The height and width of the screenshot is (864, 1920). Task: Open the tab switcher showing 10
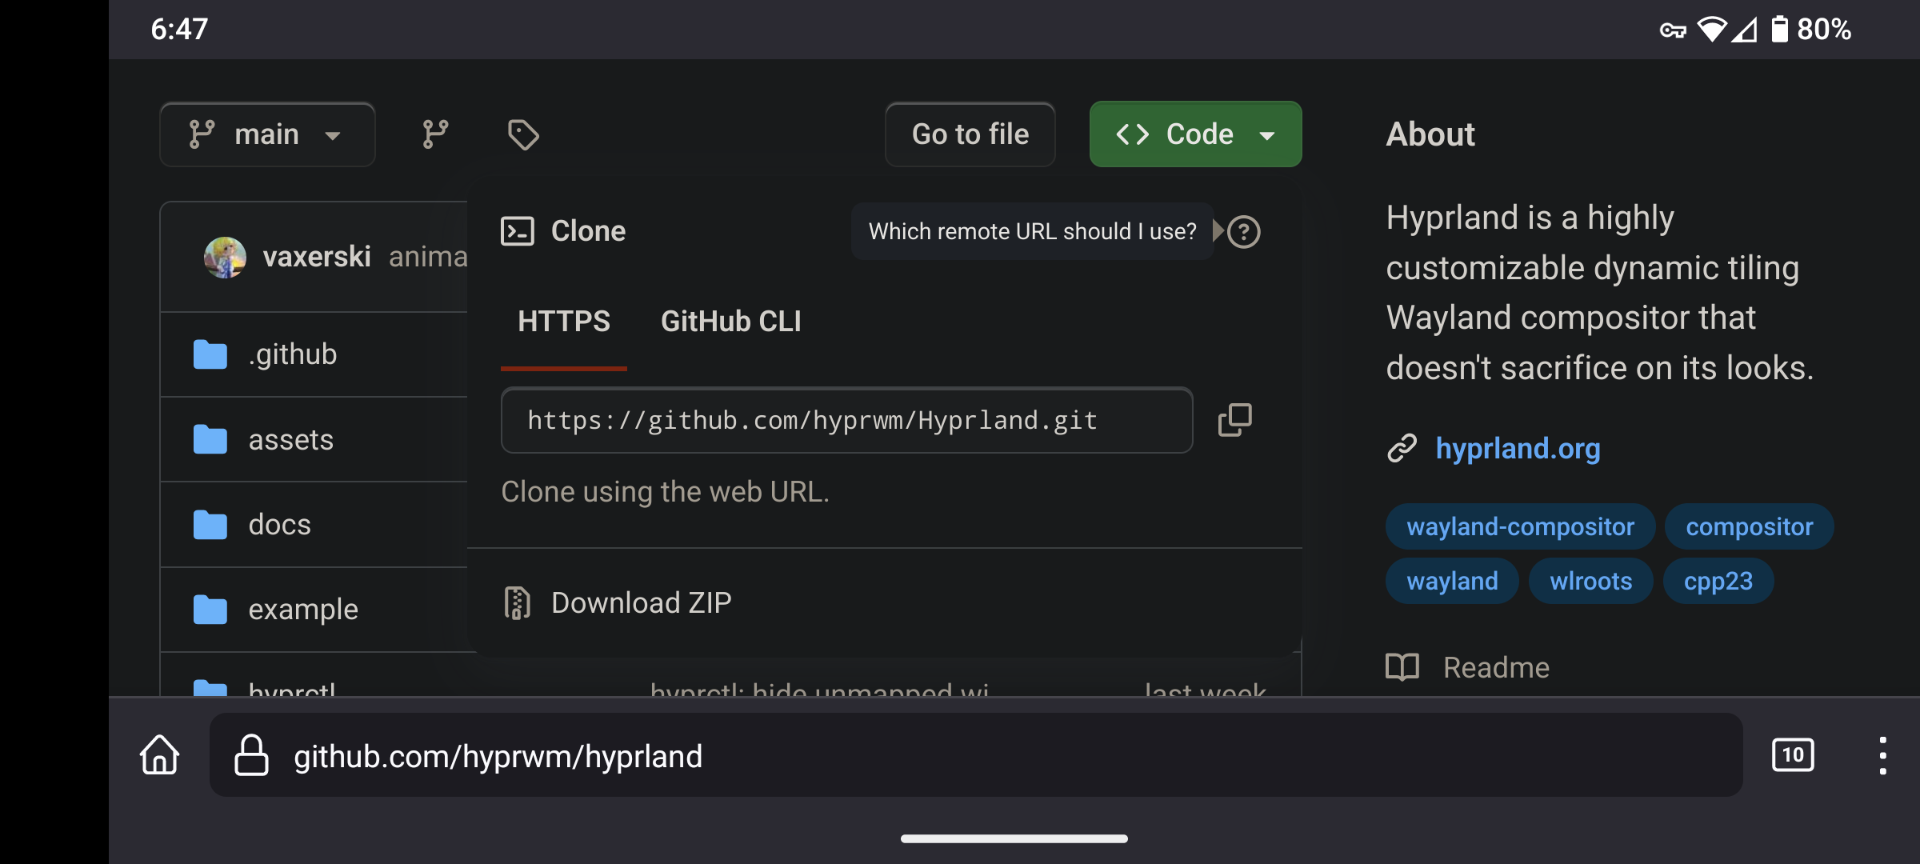coord(1793,755)
